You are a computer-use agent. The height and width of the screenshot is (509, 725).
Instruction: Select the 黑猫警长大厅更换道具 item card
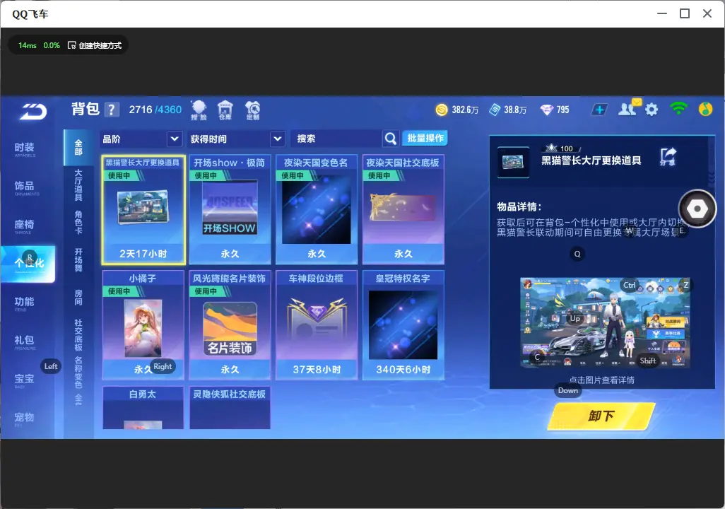[143, 210]
